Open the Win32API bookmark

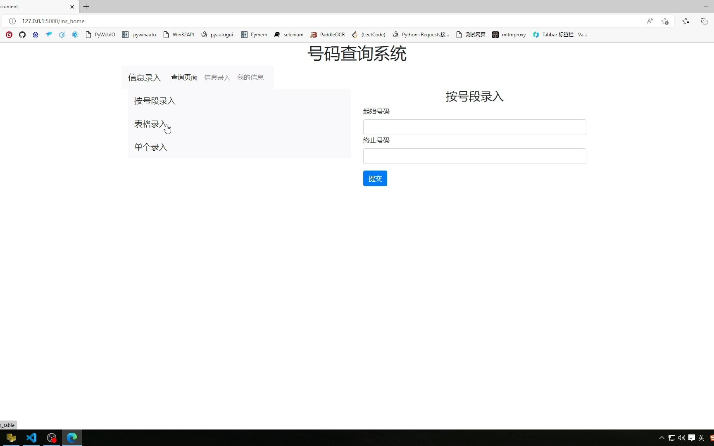click(178, 35)
